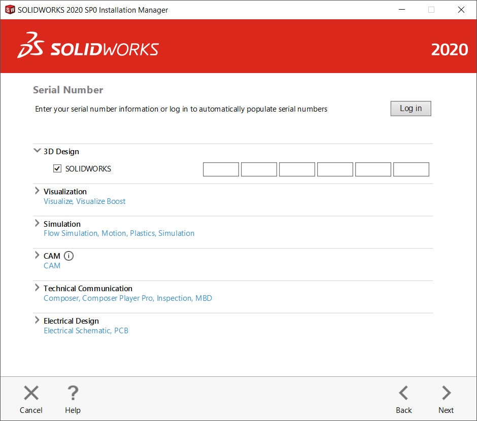
Task: Expand the Simulation section
Action: (x=37, y=223)
